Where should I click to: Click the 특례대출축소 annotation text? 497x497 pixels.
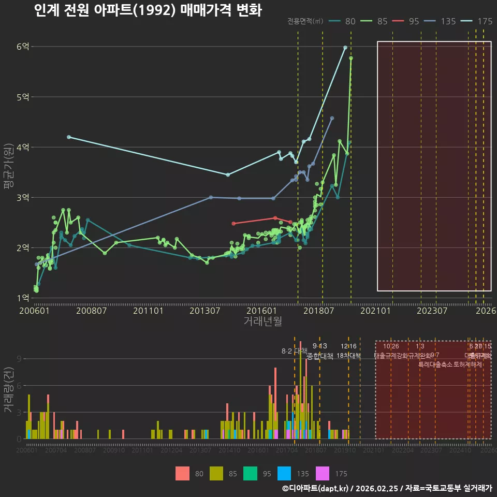(435, 364)
